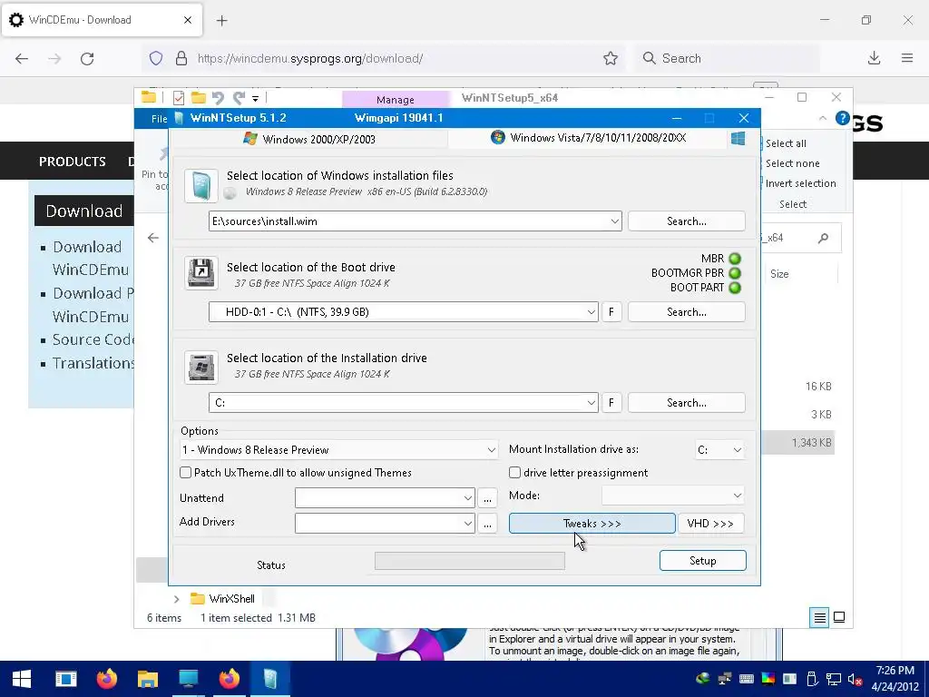Click the blue Windows logo in WinNTSetup
Screen dimensions: 929x697
coord(738,138)
